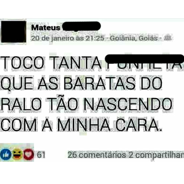Click the black bar censoring the post word

[145, 59]
